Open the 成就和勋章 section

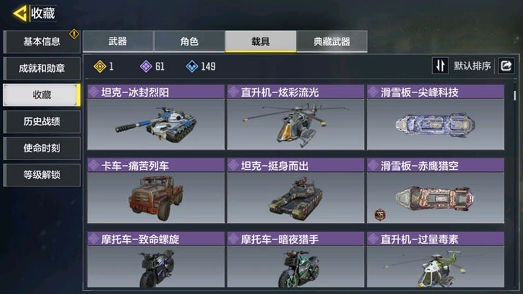(42, 69)
